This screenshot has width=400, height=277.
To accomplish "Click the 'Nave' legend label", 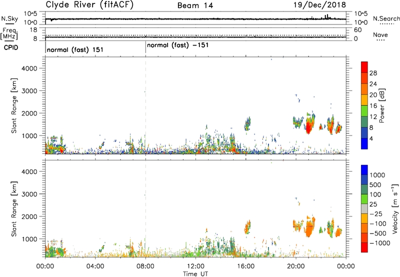I will pos(380,35).
